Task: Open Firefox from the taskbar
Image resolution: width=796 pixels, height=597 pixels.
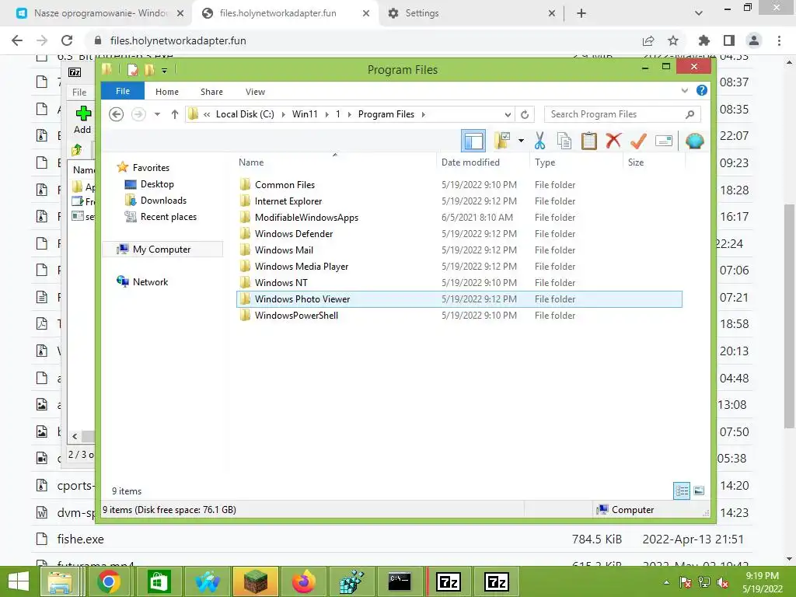Action: point(304,581)
